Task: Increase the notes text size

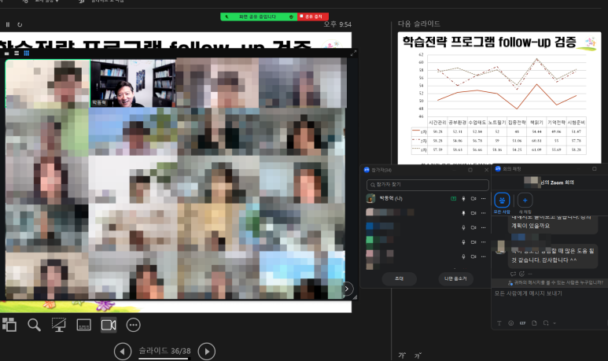Action: pos(402,355)
